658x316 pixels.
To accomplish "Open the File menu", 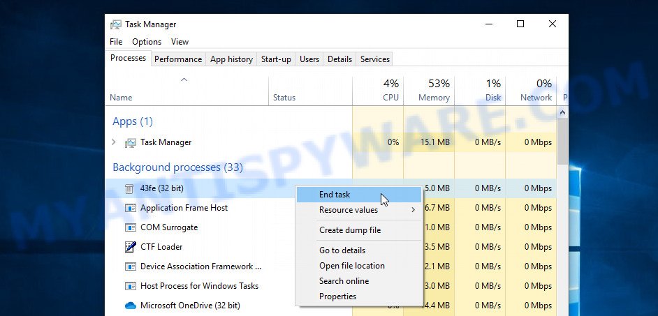I will click(116, 42).
